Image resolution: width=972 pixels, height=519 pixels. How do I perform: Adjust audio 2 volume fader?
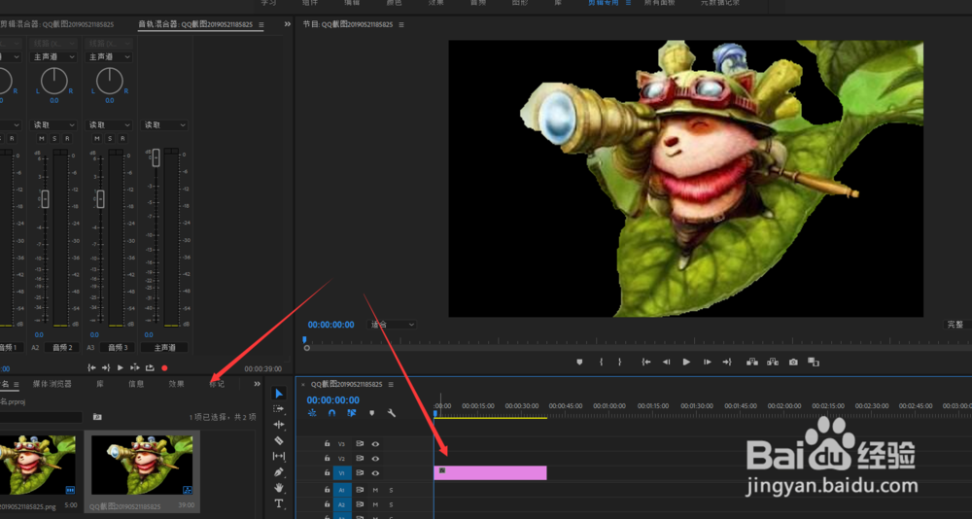point(45,199)
